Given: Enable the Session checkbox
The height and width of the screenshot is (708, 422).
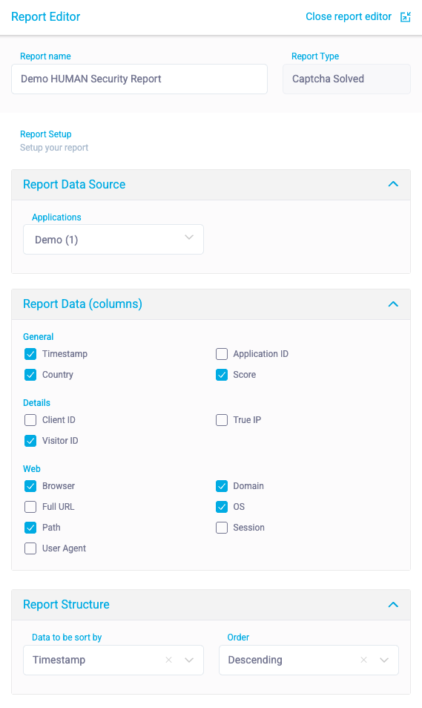Looking at the screenshot, I should [222, 528].
